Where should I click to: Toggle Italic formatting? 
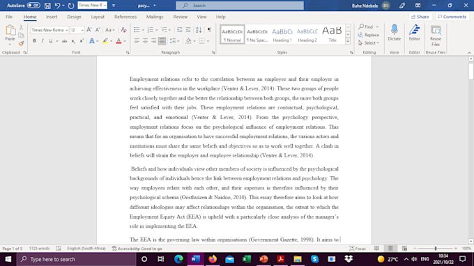43,41
